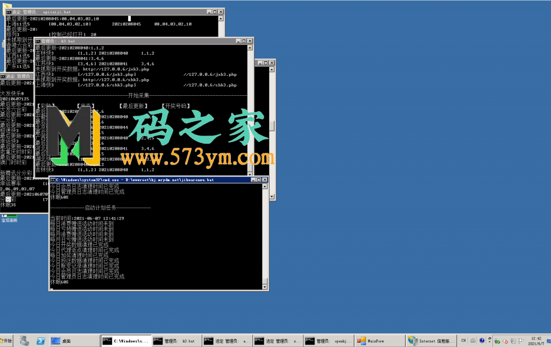This screenshot has height=347, width=551.
Task: Switch to the 选定 管理员: x... taskbar button
Action: [278, 341]
